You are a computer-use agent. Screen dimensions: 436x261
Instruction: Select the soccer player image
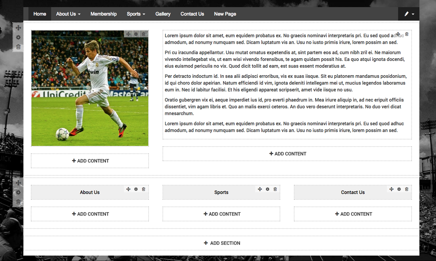(x=90, y=88)
